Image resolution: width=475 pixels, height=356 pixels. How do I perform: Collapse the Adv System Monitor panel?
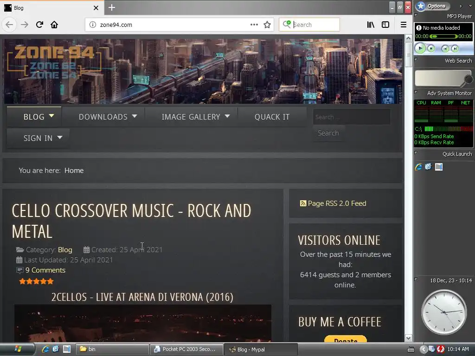[416, 92]
